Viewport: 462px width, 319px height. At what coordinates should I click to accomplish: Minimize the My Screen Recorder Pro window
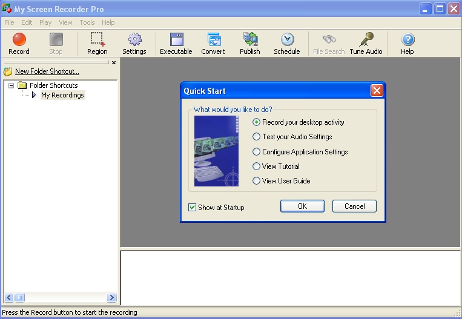coord(426,9)
